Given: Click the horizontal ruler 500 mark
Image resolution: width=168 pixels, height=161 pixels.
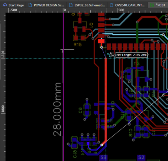Looking at the screenshot, I should pyautogui.click(x=121, y=10).
